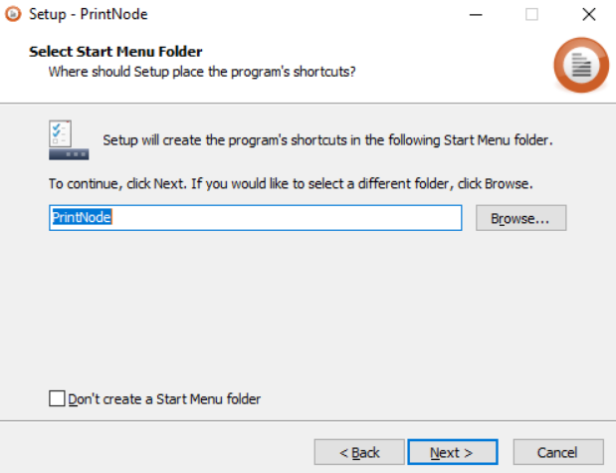Click the "Don't create a Start Menu folder" label
The height and width of the screenshot is (473, 616).
point(164,399)
